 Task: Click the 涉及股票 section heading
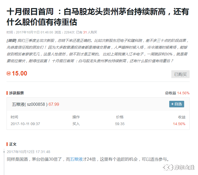point(16,93)
